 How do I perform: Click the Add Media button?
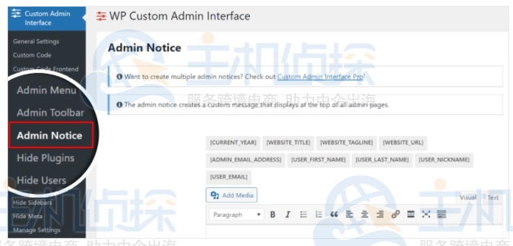point(232,195)
